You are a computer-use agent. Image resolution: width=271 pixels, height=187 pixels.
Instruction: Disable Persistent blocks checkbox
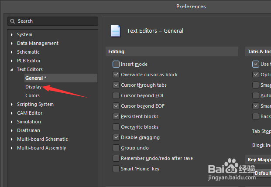pyautogui.click(x=116, y=116)
